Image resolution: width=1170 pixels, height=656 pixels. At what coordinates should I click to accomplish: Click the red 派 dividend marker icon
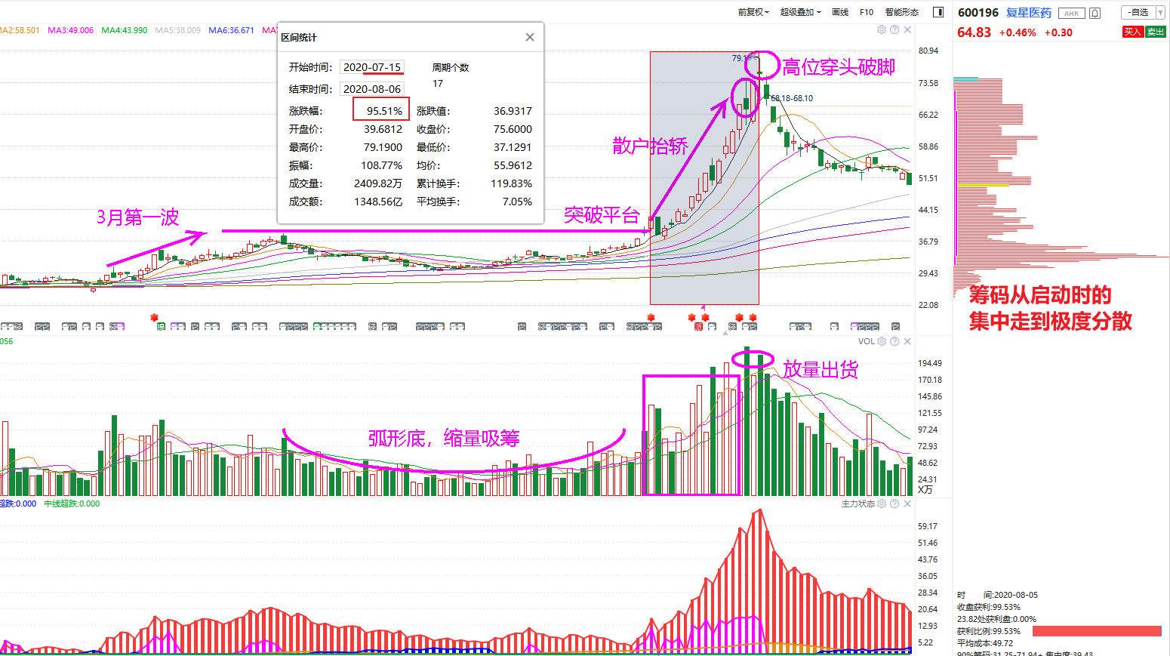[698, 327]
